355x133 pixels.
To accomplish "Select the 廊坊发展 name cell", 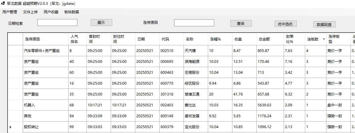I will click(x=196, y=116).
